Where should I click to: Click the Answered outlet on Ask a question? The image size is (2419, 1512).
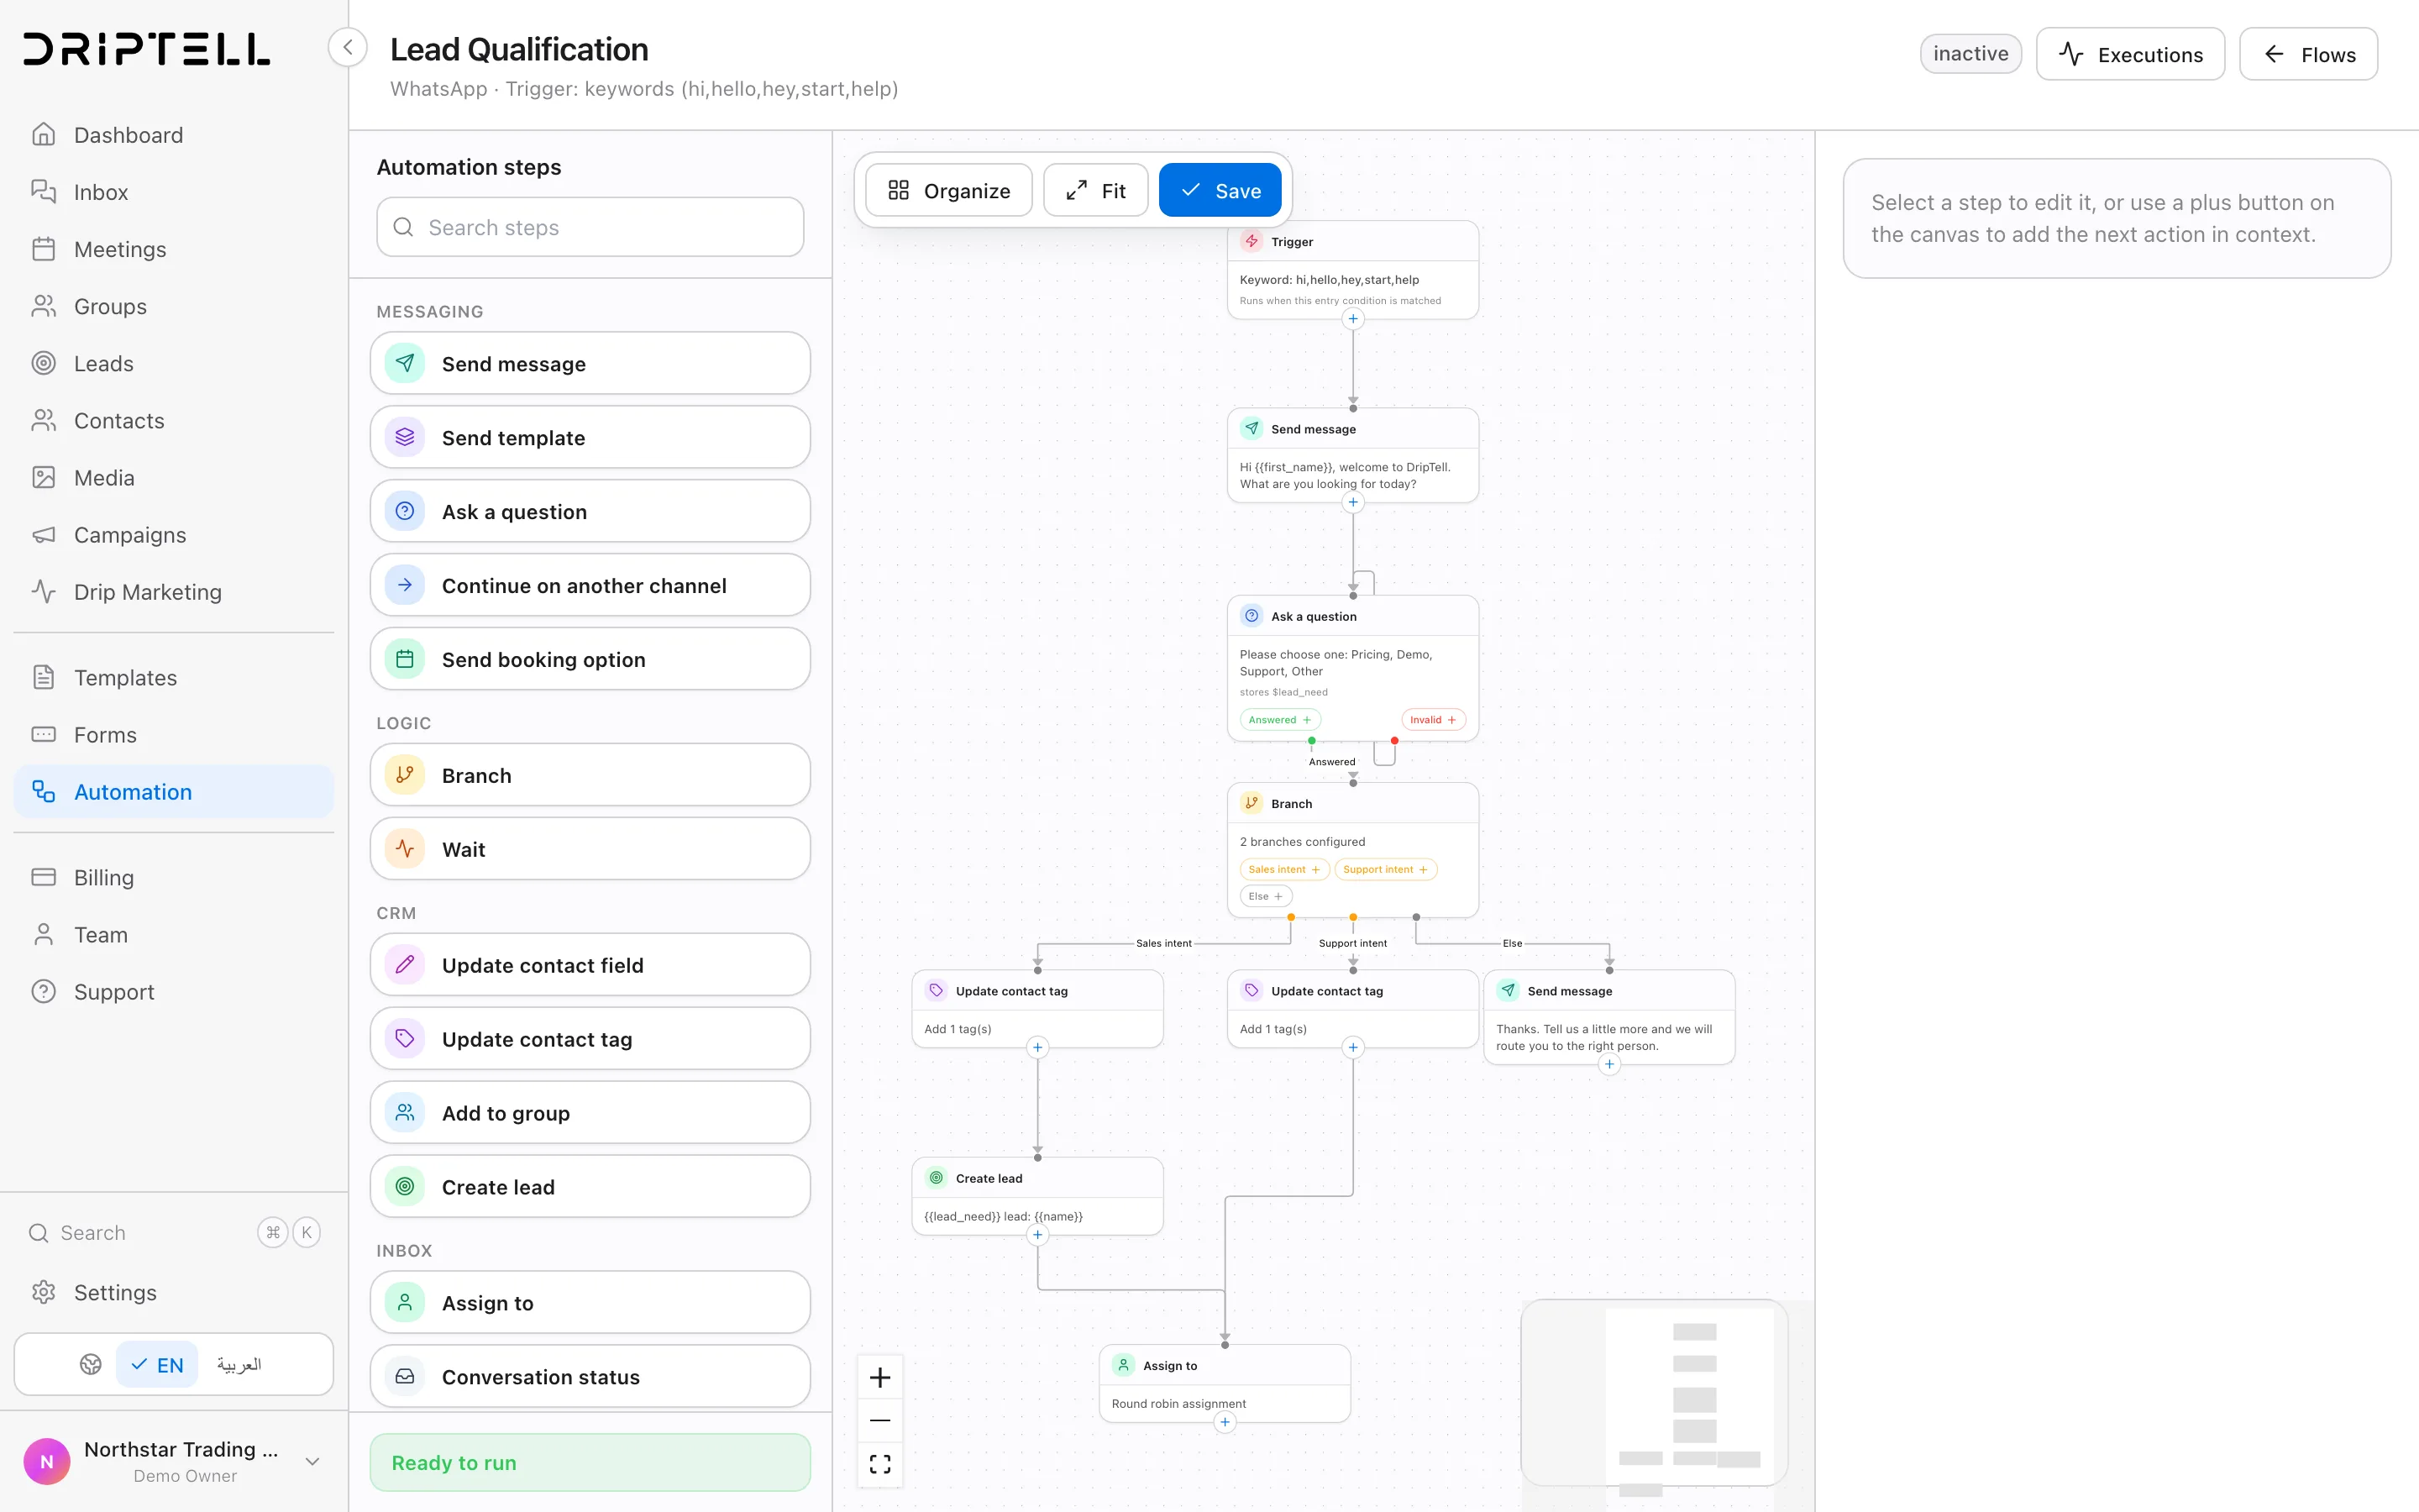(x=1279, y=720)
